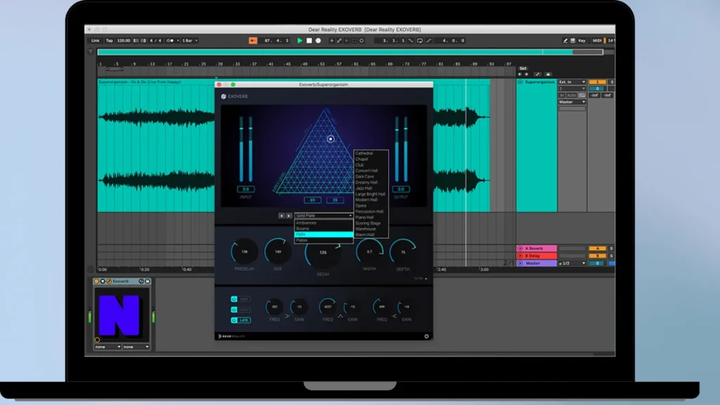The width and height of the screenshot is (720, 405).
Task: Toggle the LATE EQ band switch
Action: [x=240, y=320]
